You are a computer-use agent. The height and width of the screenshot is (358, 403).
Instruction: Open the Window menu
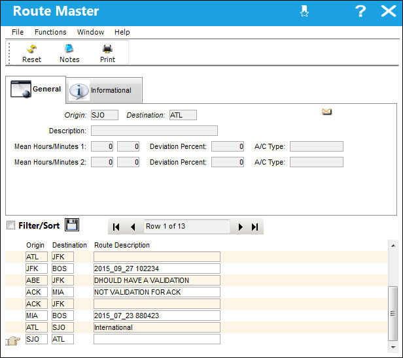pyautogui.click(x=90, y=32)
